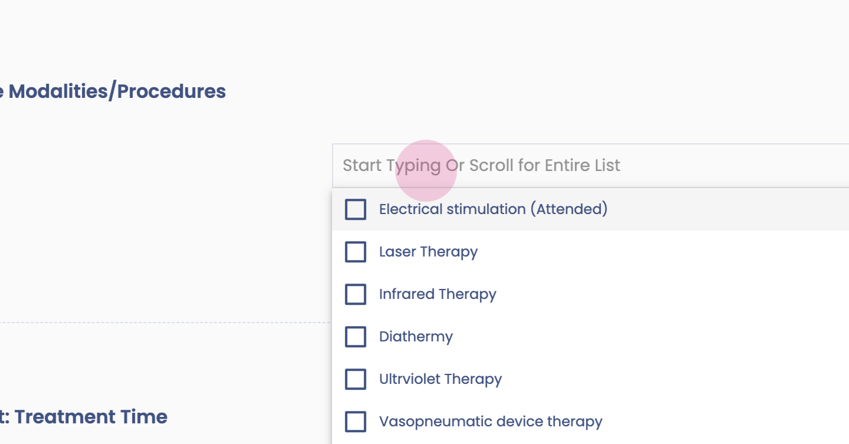Toggle the Diathermy checkbox

(356, 337)
